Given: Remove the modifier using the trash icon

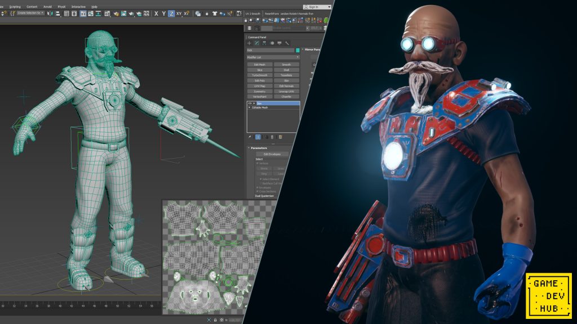Looking at the screenshot, I should tap(272, 137).
